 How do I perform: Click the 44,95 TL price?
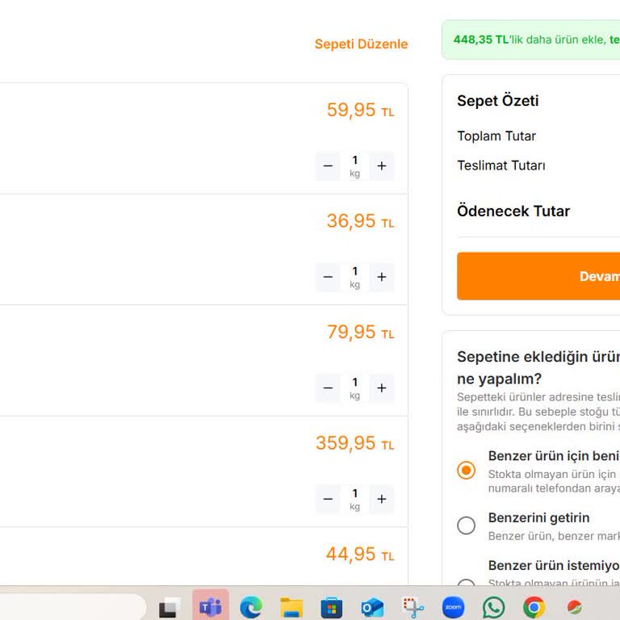tap(360, 555)
